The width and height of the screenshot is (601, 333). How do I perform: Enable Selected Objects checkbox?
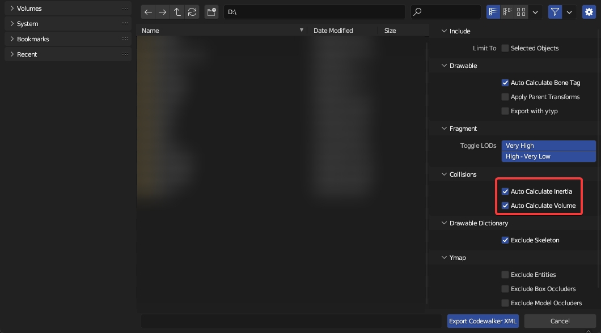(505, 48)
